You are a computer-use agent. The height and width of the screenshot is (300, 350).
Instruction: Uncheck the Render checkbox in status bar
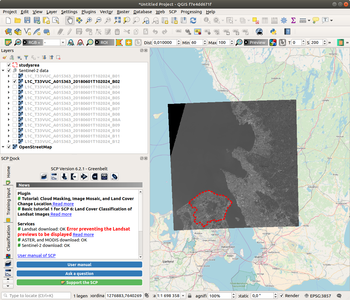click(x=282, y=296)
